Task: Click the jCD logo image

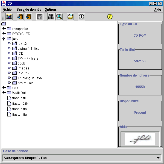Action: [x=140, y=139]
